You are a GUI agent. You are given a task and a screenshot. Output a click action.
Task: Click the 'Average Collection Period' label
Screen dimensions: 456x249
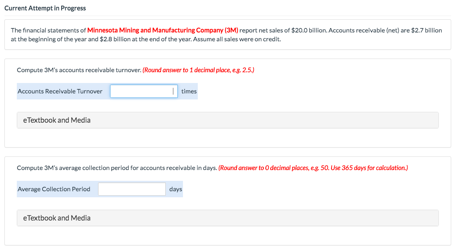coord(54,189)
